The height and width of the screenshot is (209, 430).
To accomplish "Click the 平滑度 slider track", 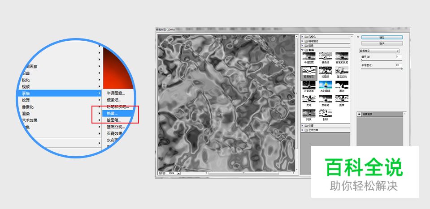I will [382, 68].
